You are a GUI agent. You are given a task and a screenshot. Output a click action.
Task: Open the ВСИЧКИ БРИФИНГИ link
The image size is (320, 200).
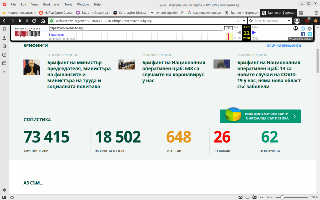tap(284, 46)
